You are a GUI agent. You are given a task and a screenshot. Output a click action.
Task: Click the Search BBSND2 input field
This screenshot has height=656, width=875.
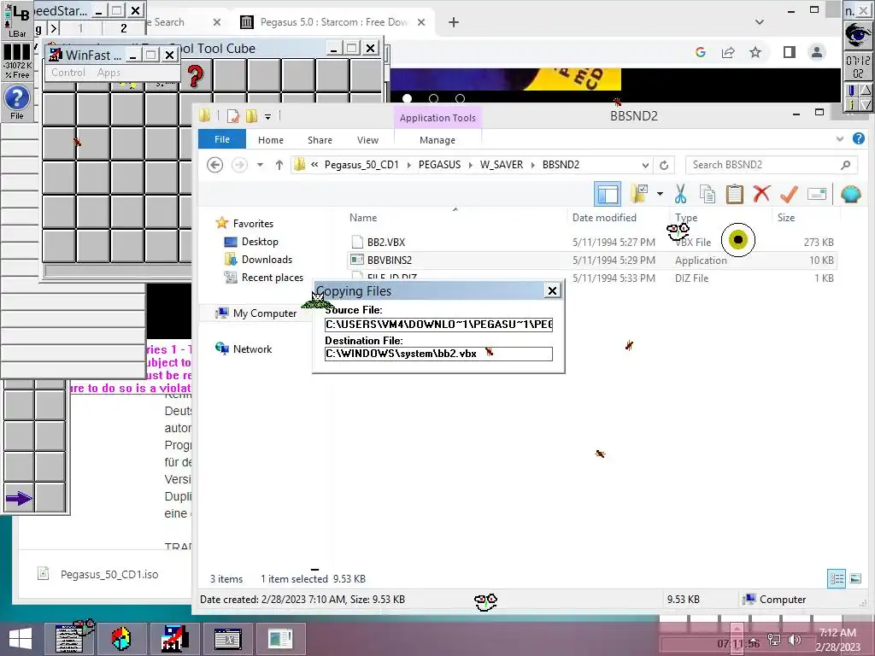(x=771, y=165)
